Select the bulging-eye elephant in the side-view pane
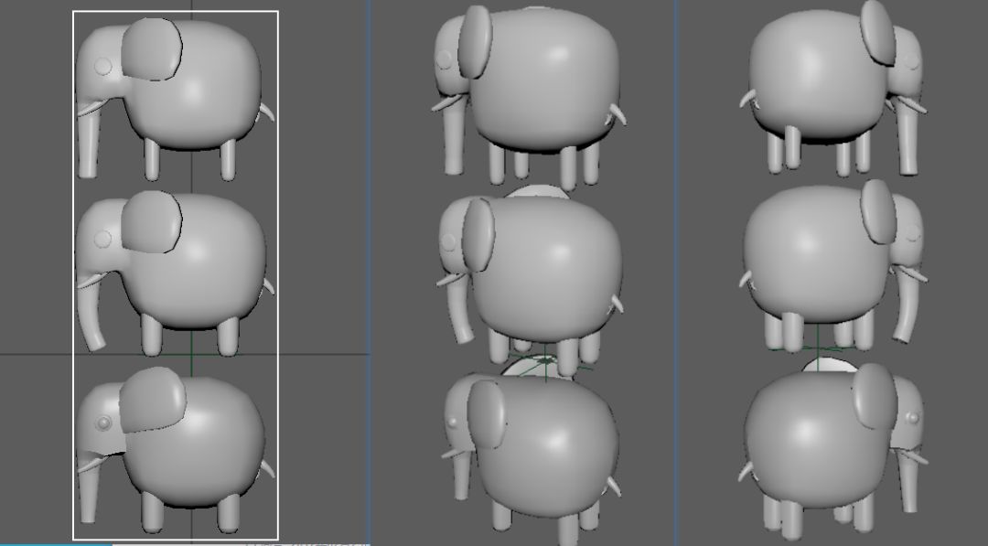Image resolution: width=988 pixels, height=546 pixels. (x=175, y=450)
